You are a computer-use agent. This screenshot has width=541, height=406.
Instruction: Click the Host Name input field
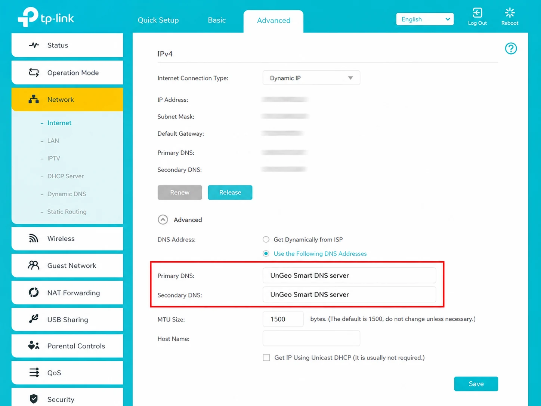pos(311,338)
